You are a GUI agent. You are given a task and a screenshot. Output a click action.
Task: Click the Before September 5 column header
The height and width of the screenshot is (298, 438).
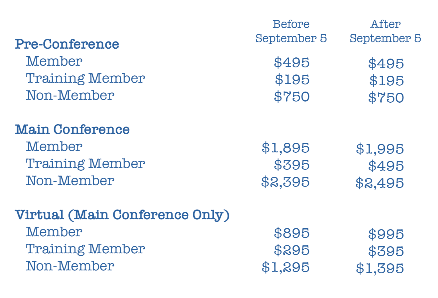291,31
